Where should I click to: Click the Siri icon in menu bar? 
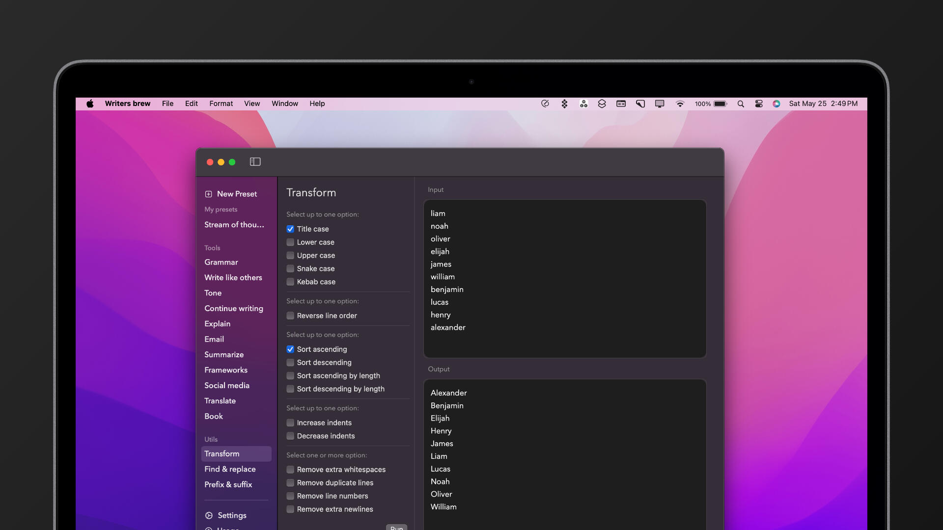[777, 104]
